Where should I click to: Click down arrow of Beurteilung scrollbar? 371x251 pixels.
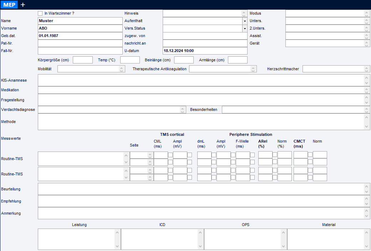point(366,192)
